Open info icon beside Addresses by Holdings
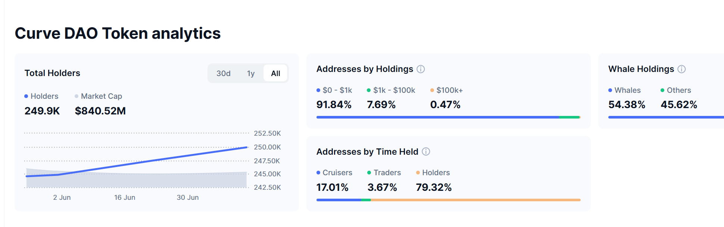Viewport: 724px width, 227px height. point(421,69)
